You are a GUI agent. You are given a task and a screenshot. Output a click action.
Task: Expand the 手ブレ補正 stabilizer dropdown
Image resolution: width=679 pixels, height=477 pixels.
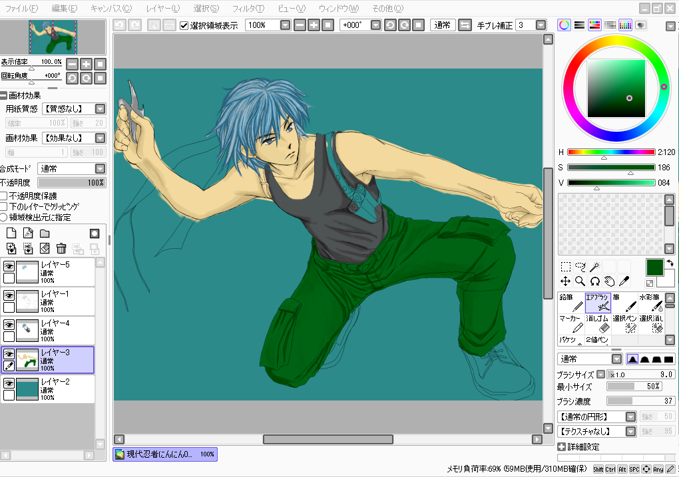[x=543, y=25]
